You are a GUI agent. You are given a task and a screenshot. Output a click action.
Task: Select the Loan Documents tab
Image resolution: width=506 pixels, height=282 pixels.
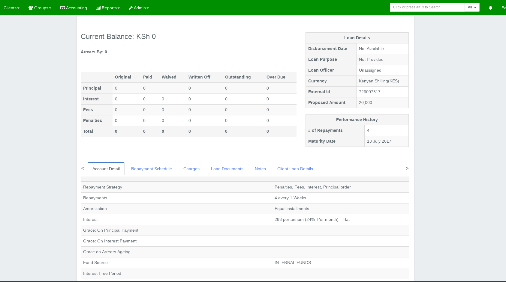(227, 169)
